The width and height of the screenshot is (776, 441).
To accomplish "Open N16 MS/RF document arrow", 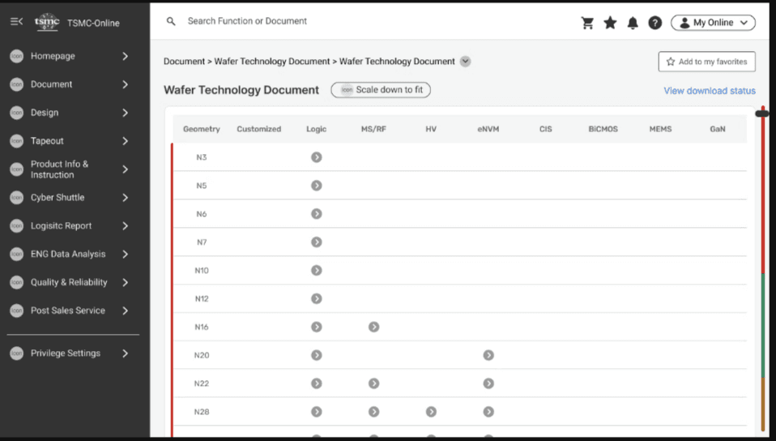I will click(x=373, y=327).
